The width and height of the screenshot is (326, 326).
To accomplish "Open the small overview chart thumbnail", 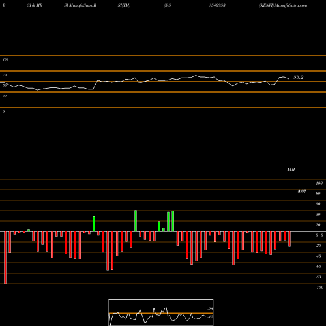I will click(x=161, y=312).
